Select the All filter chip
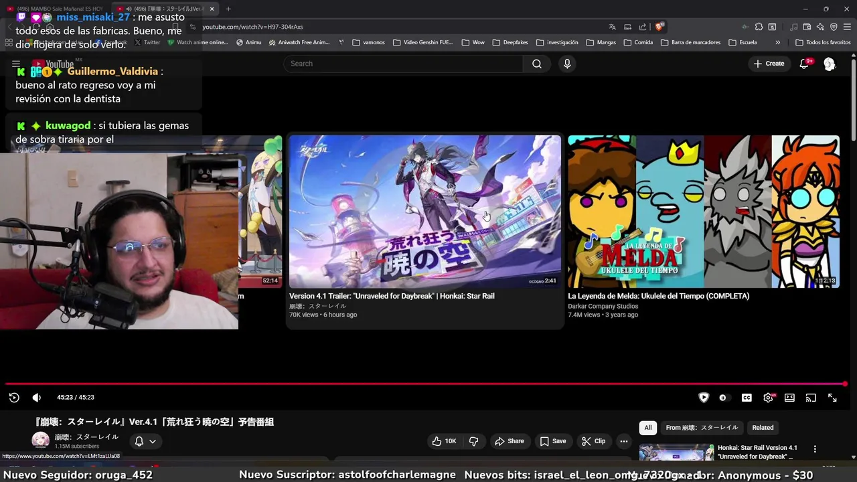The width and height of the screenshot is (857, 482). 647,428
